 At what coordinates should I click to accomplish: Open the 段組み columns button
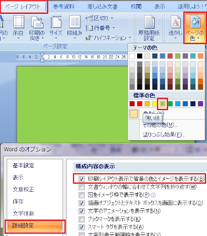(x=74, y=27)
